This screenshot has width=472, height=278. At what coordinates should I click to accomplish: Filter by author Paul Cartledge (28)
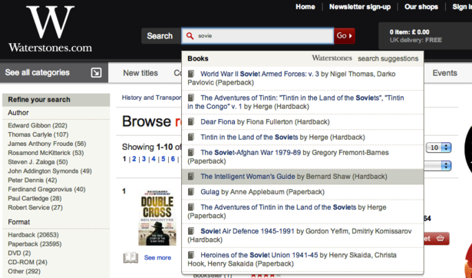coord(35,198)
